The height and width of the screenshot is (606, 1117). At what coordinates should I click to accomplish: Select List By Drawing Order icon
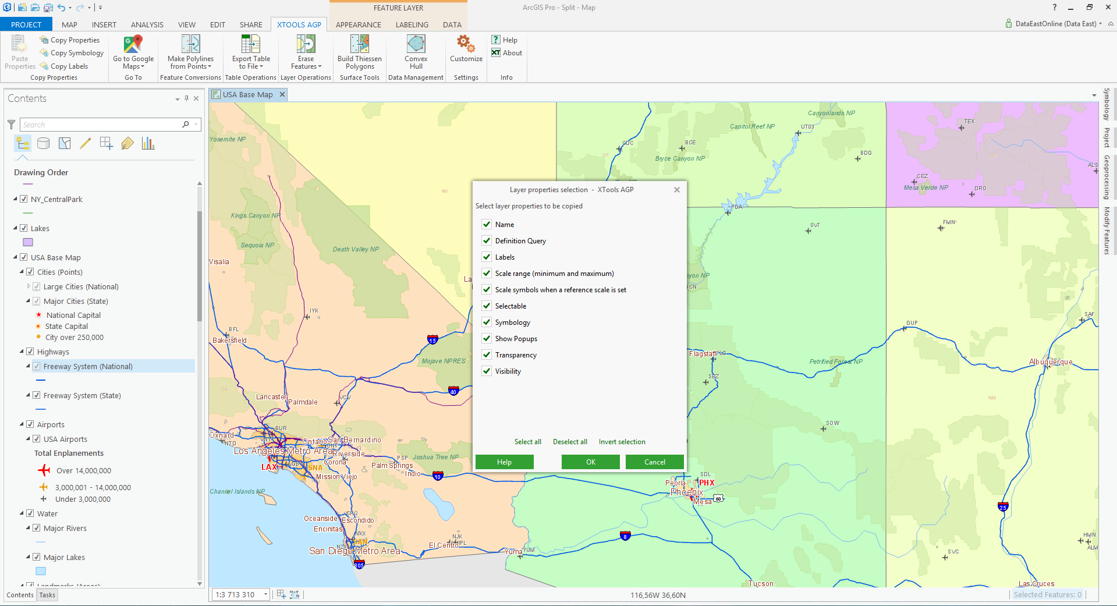pos(23,143)
